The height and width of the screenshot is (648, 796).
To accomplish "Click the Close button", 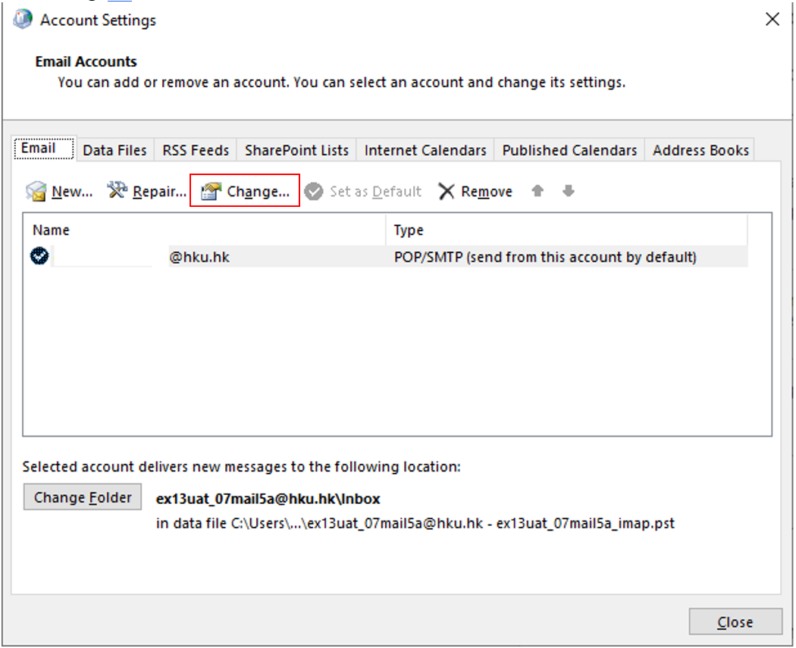I will click(735, 621).
